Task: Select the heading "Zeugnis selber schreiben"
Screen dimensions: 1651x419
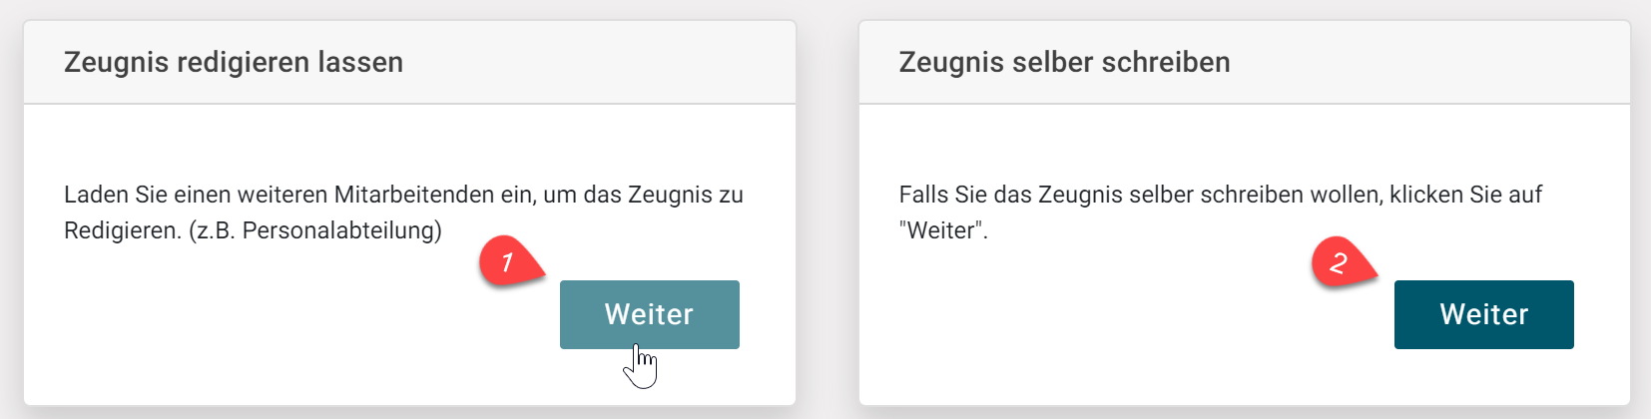Action: pyautogui.click(x=1064, y=62)
